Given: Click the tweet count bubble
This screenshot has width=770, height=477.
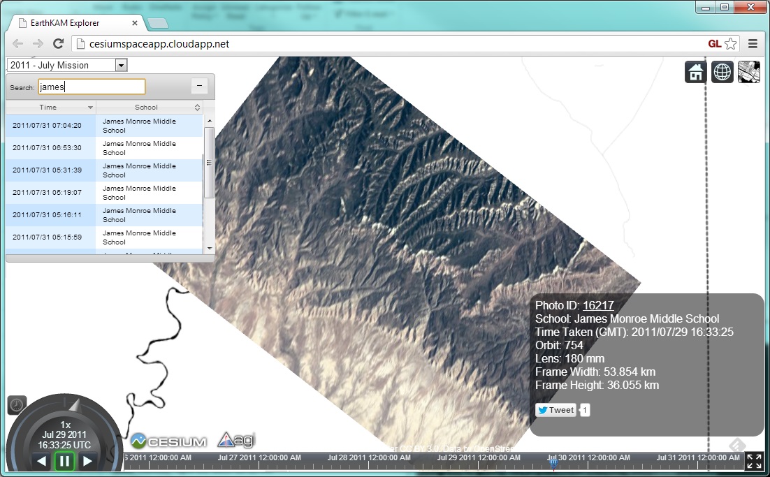Looking at the screenshot, I should point(584,410).
